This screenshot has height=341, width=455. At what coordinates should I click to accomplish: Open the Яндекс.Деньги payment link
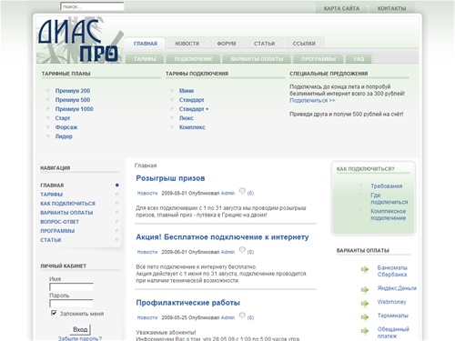(397, 288)
